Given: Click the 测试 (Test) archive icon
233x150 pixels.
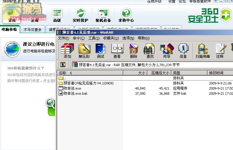Looking at the screenshot, I should (100, 49).
